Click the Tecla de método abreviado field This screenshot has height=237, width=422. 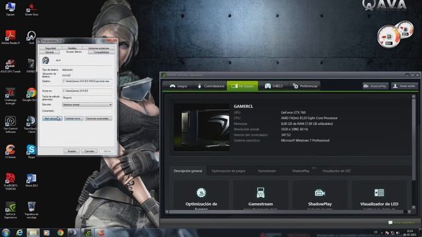coord(87,98)
